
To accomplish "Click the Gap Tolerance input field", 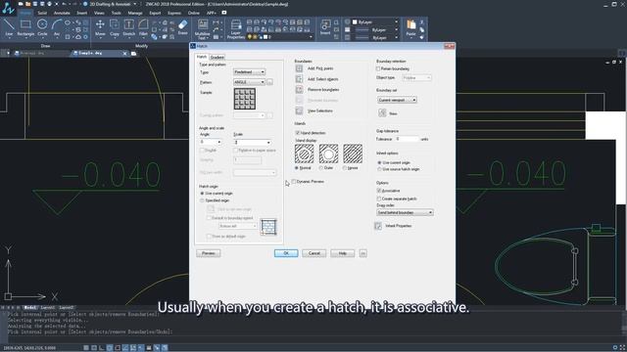I will pyautogui.click(x=407, y=139).
